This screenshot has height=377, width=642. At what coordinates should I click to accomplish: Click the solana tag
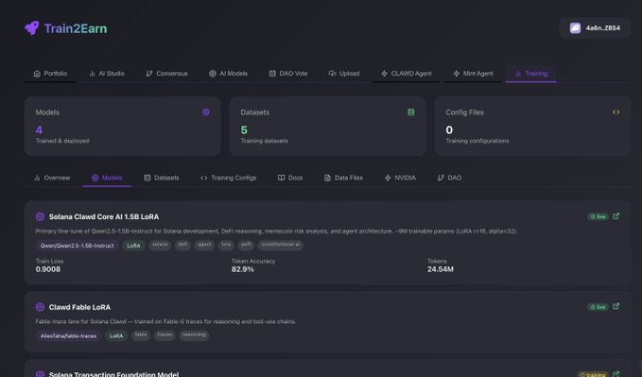[x=160, y=245]
